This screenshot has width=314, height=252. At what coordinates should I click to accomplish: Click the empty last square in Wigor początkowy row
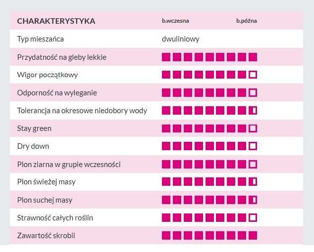[x=253, y=75]
